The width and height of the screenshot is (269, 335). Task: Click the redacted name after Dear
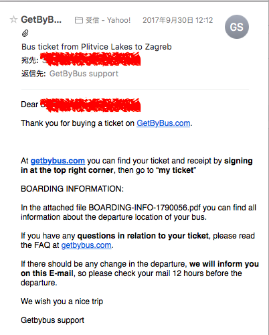(x=90, y=105)
